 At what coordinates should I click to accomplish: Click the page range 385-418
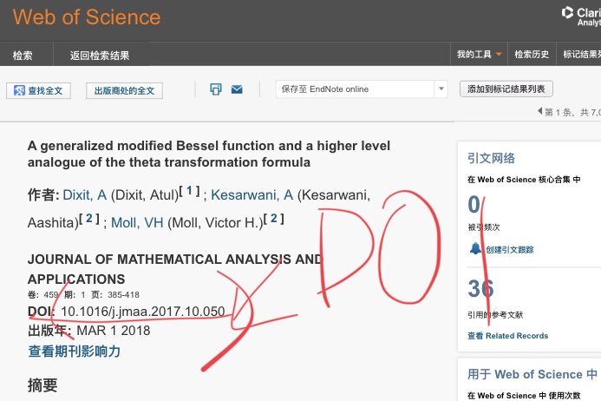[x=123, y=295]
